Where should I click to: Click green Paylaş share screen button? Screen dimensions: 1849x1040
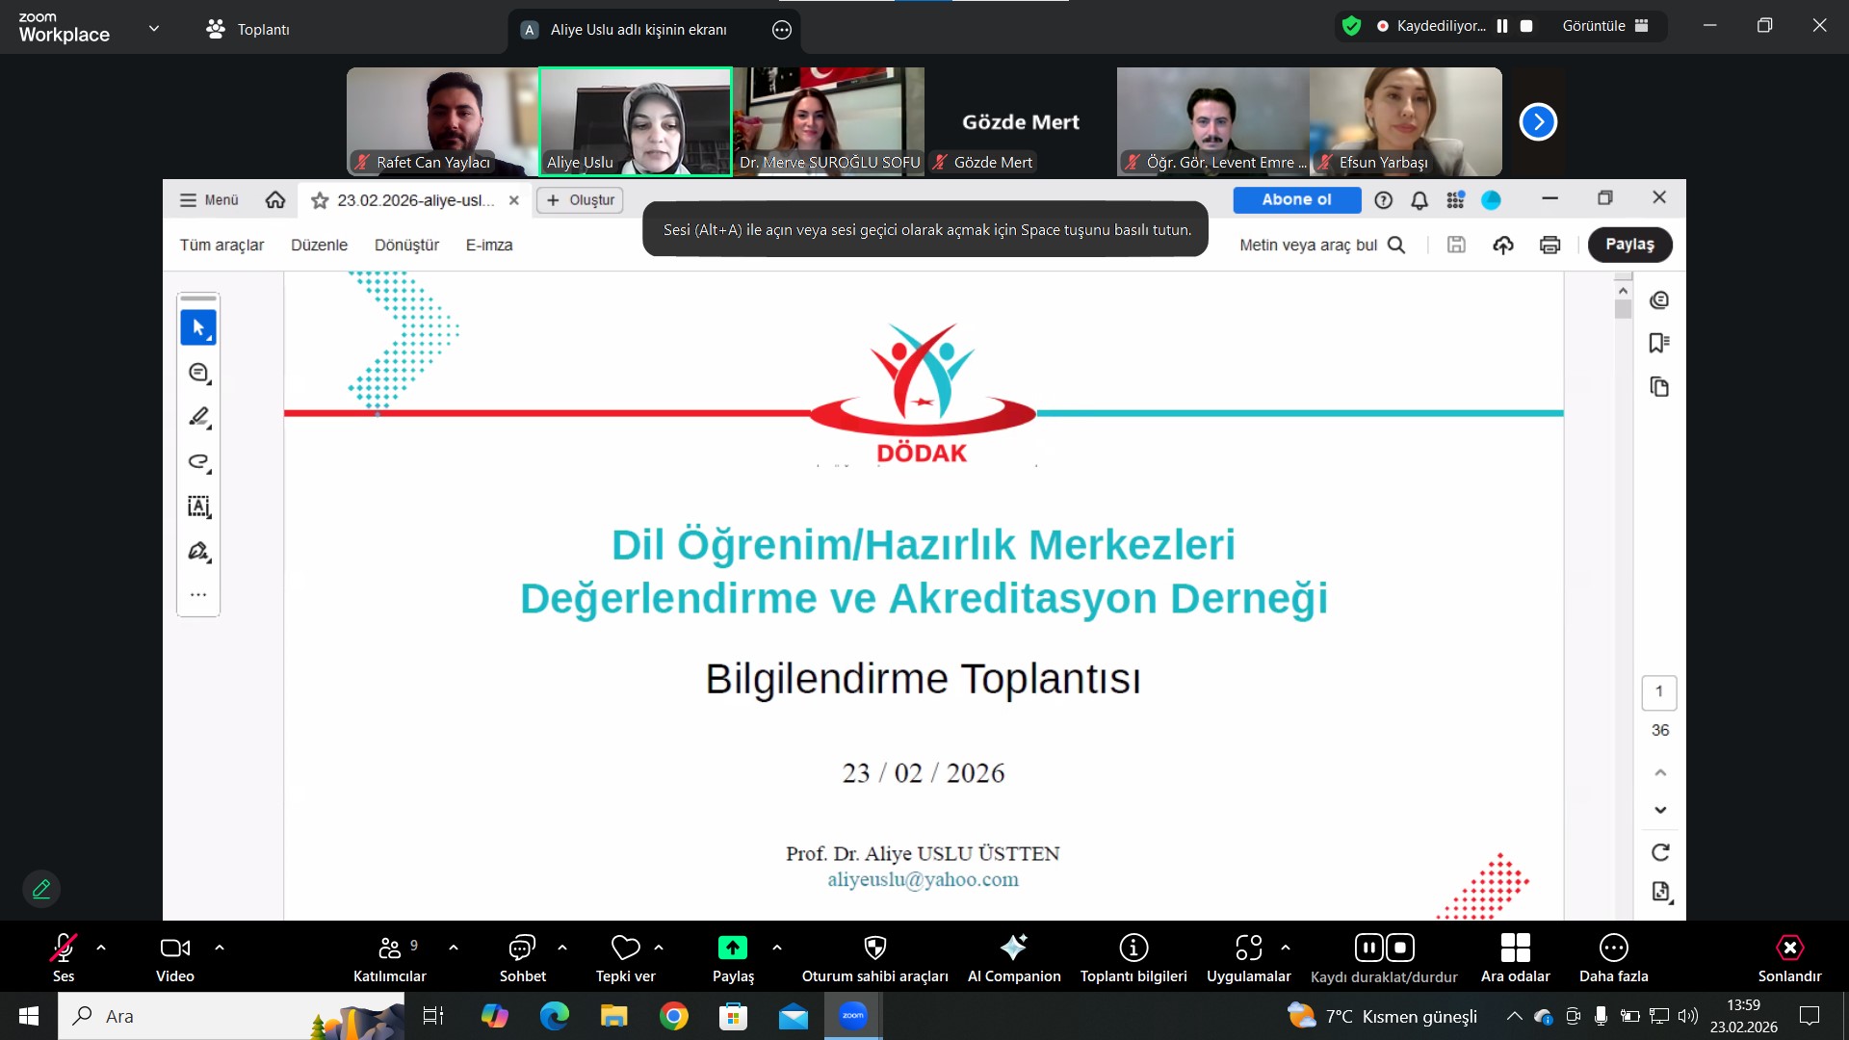(x=733, y=949)
